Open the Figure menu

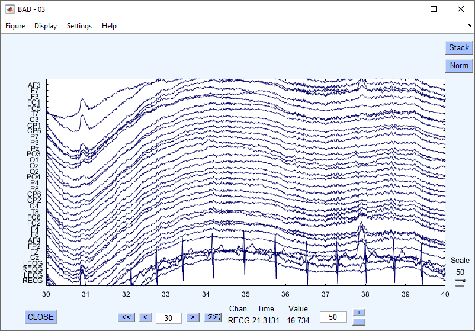click(15, 26)
